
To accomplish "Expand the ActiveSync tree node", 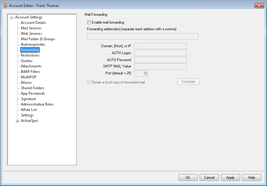I will click(18, 121).
